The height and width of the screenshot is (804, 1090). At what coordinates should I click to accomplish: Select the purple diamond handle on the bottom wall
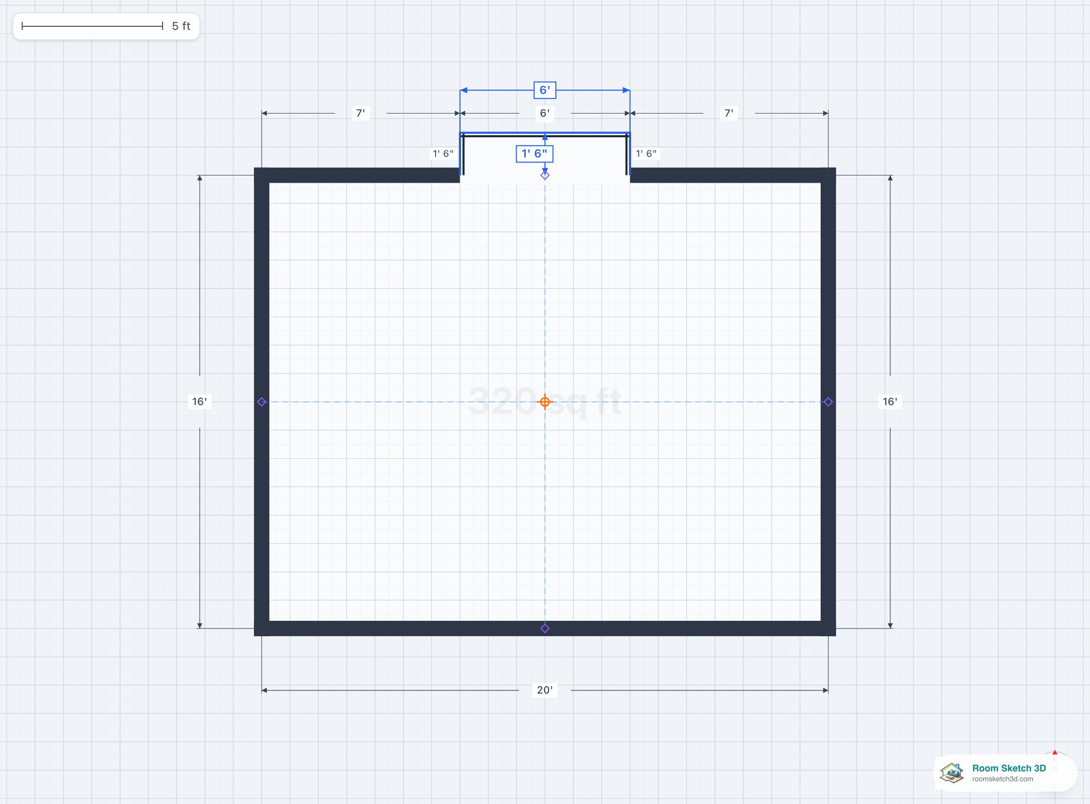point(544,628)
